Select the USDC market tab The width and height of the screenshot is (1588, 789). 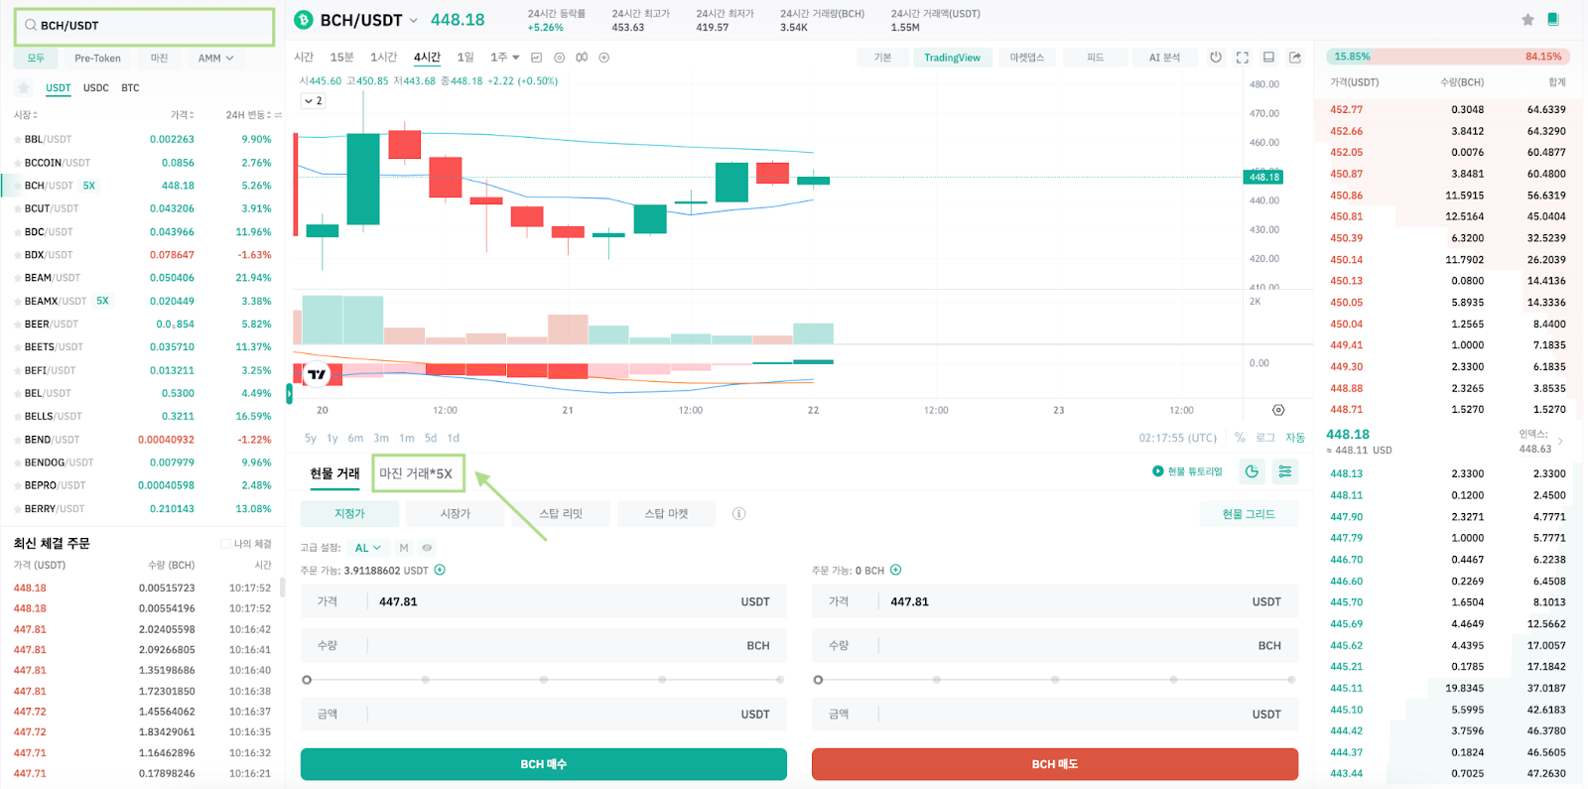(x=96, y=88)
